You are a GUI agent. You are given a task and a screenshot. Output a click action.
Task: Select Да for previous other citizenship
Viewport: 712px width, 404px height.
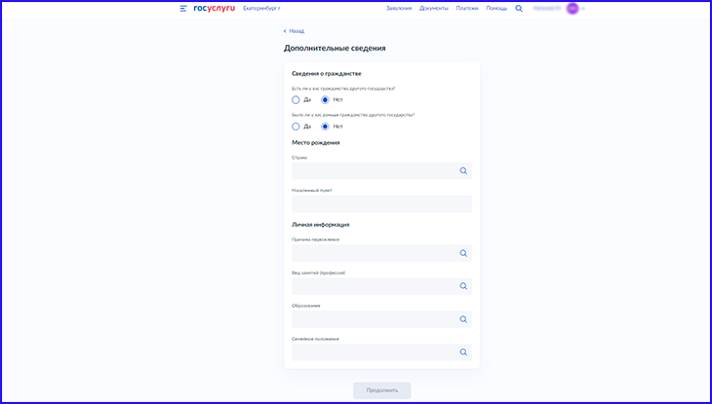(297, 126)
